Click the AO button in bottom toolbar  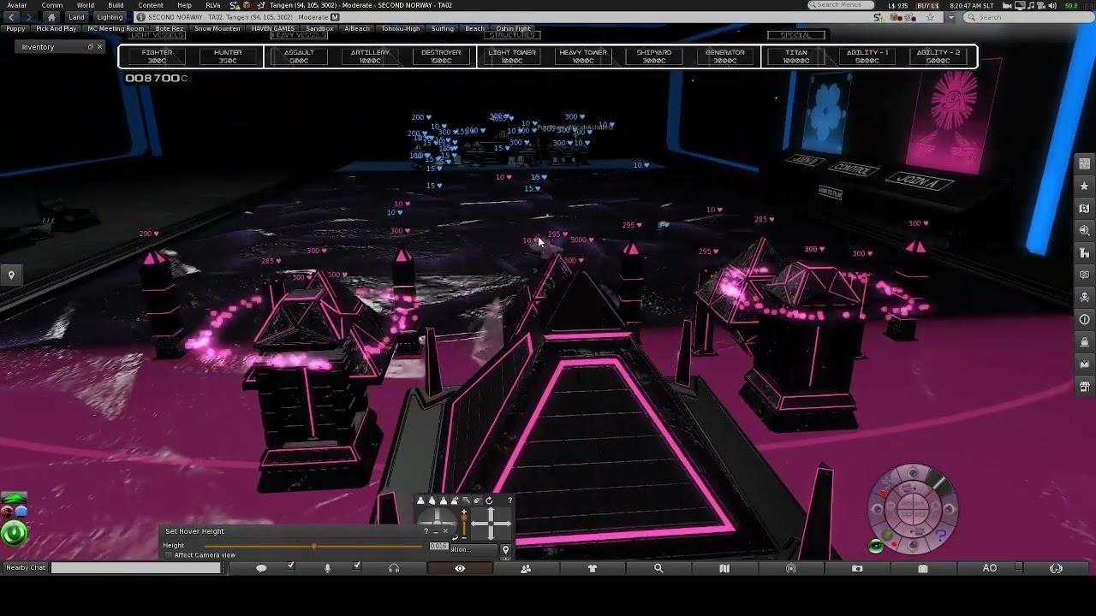click(x=990, y=568)
